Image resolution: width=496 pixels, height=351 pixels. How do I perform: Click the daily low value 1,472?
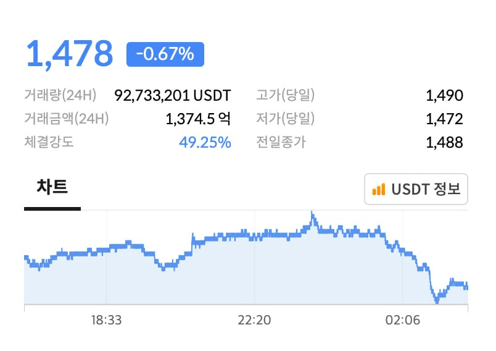tap(444, 119)
